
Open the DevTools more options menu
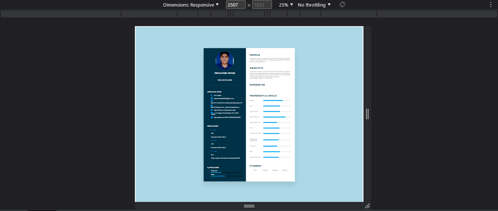click(x=491, y=5)
